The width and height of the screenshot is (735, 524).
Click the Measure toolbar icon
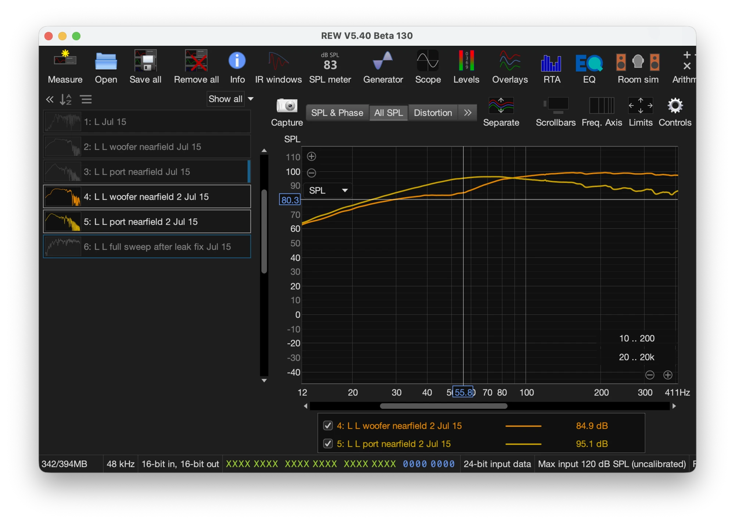click(x=65, y=67)
